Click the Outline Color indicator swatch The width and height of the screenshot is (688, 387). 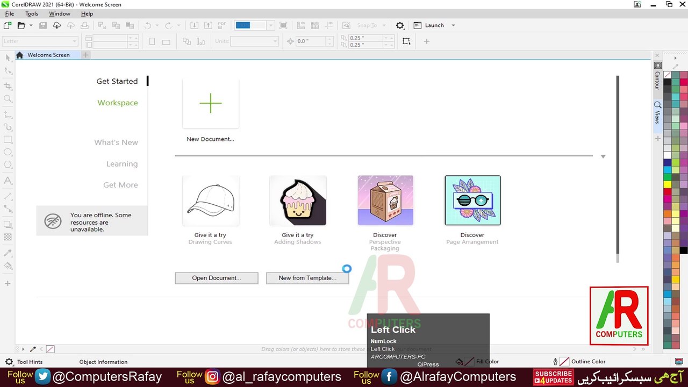[564, 362]
